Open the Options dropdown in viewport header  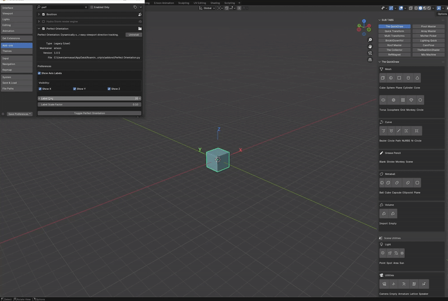[x=442, y=14]
